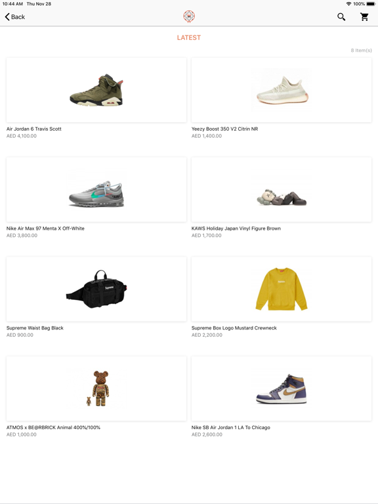
Task: Tap the store logo in header
Action: click(189, 16)
